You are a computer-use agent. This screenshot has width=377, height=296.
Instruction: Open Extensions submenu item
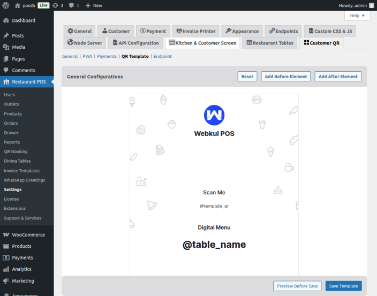tap(14, 208)
